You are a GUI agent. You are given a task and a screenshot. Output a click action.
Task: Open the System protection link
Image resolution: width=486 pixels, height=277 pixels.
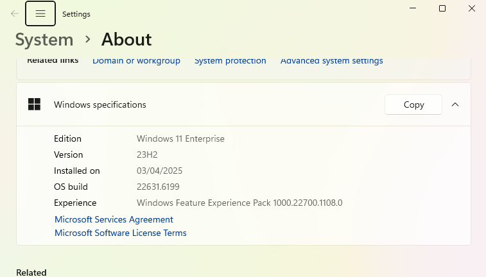coord(230,61)
